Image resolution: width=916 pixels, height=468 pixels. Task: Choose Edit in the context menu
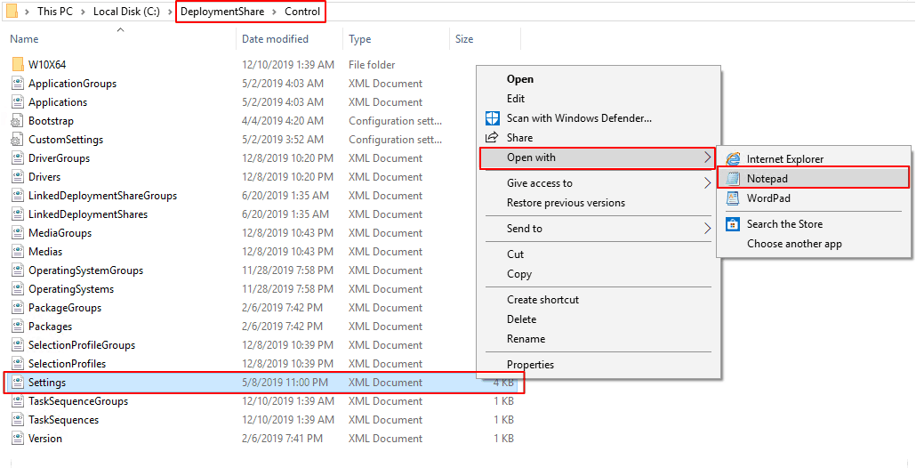[x=516, y=99]
